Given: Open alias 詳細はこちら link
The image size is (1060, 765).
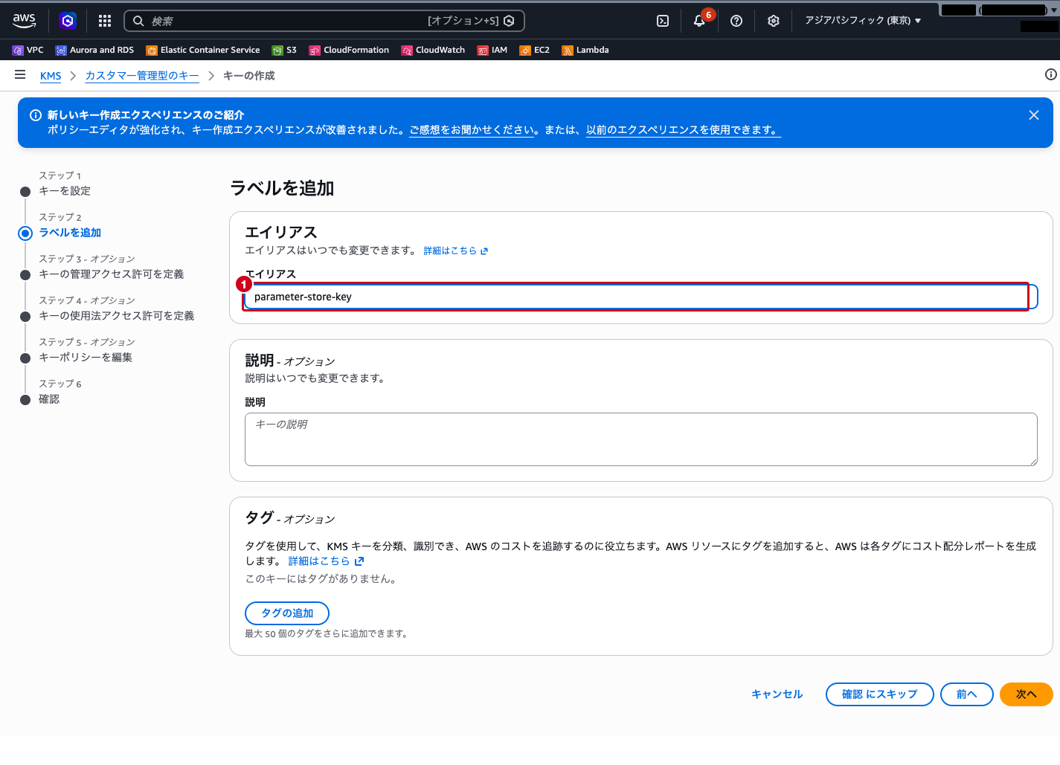Looking at the screenshot, I should tap(456, 251).
